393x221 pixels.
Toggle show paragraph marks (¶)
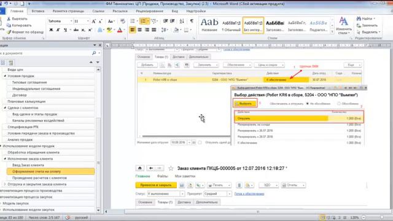coord(192,21)
